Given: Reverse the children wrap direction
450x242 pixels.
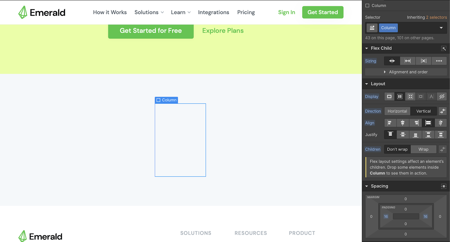Looking at the screenshot, I should 443,149.
